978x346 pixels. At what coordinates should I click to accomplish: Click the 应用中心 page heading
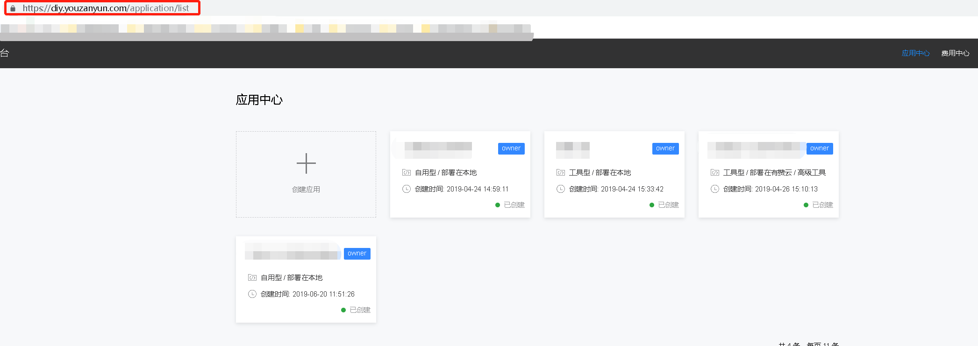[x=259, y=100]
